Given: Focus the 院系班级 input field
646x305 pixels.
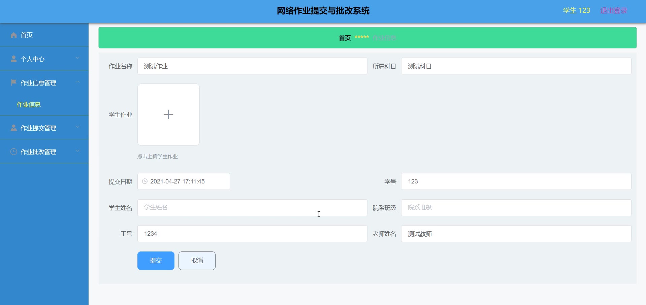Looking at the screenshot, I should point(516,208).
